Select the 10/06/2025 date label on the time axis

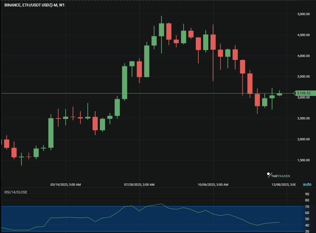point(213,184)
